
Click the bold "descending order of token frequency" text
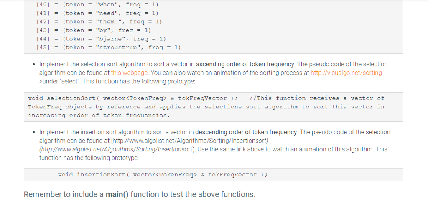tap(246, 132)
